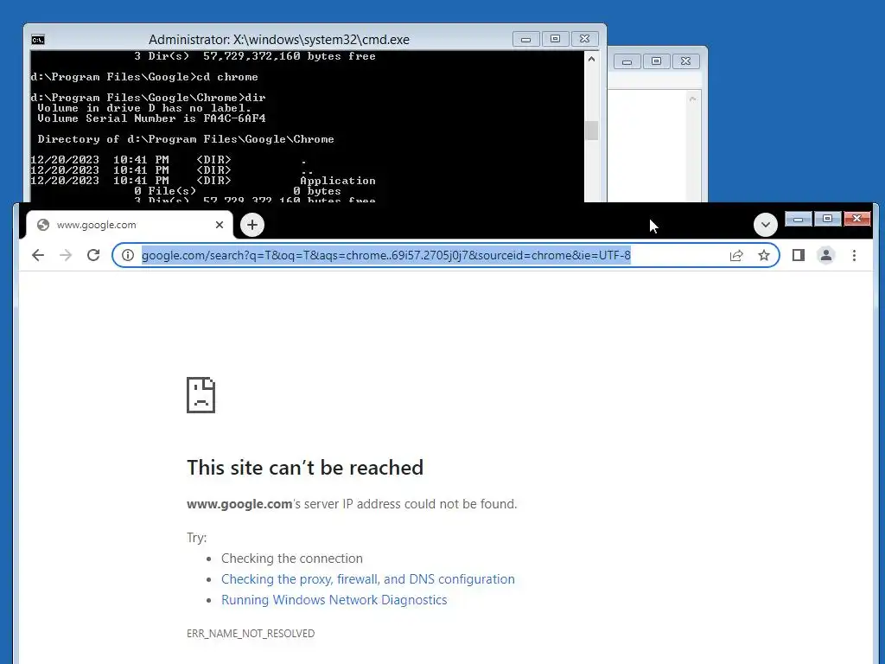Click scroll-up arrow in the background window
The width and height of the screenshot is (885, 664).
(x=692, y=99)
